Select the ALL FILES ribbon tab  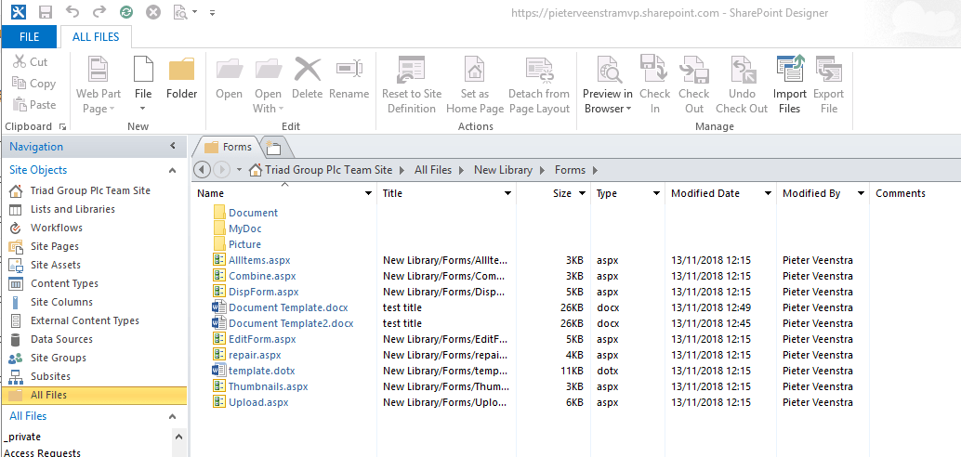click(x=96, y=37)
